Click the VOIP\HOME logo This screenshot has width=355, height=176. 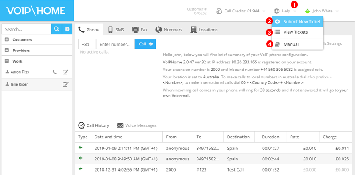coord(35,11)
